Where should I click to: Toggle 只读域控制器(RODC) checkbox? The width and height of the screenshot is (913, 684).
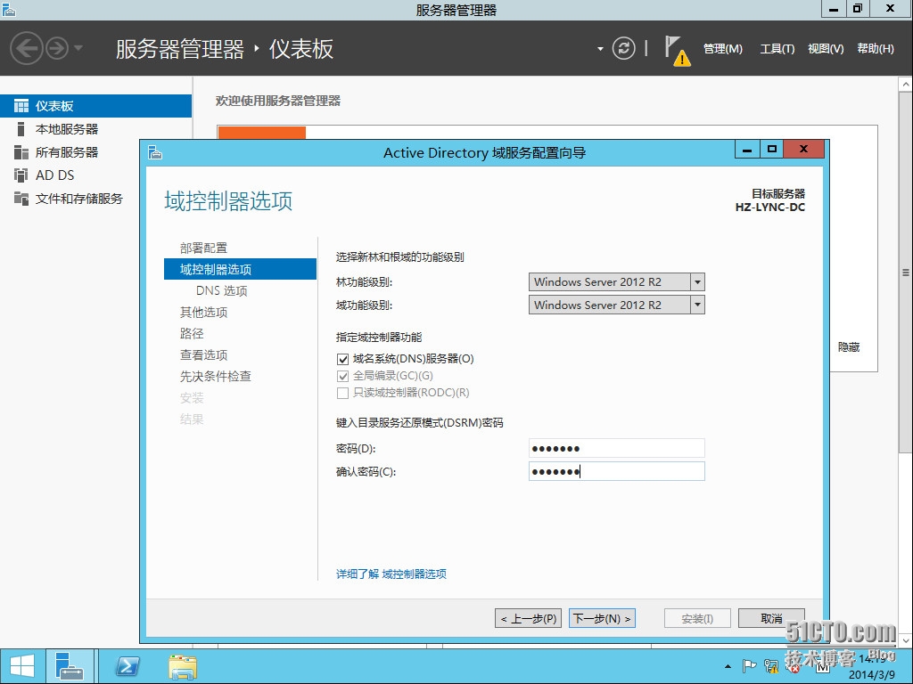coord(343,393)
